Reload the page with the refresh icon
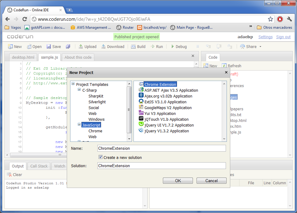 (x=24, y=19)
